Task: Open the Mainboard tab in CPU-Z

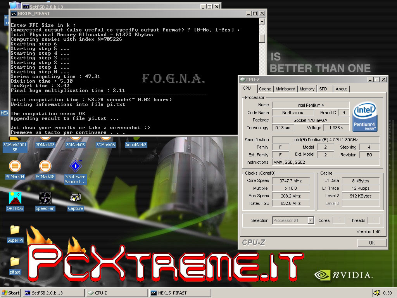Action: (285, 89)
